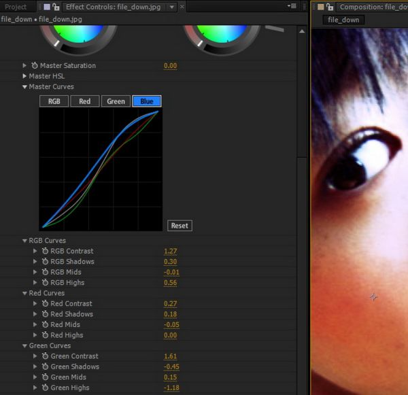Screen dimensions: 408x395
Task: Collapse the Master Curves section
Action: 24,87
